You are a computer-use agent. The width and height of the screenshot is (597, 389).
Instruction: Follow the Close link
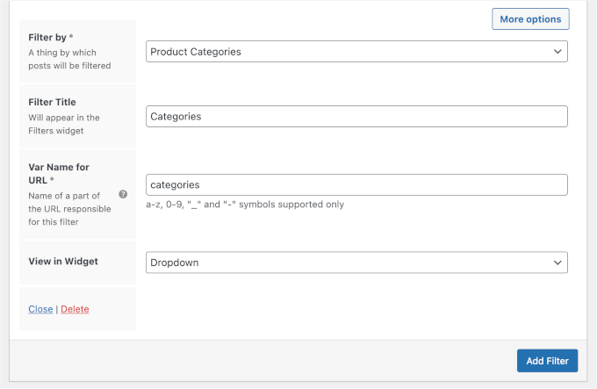coord(40,309)
